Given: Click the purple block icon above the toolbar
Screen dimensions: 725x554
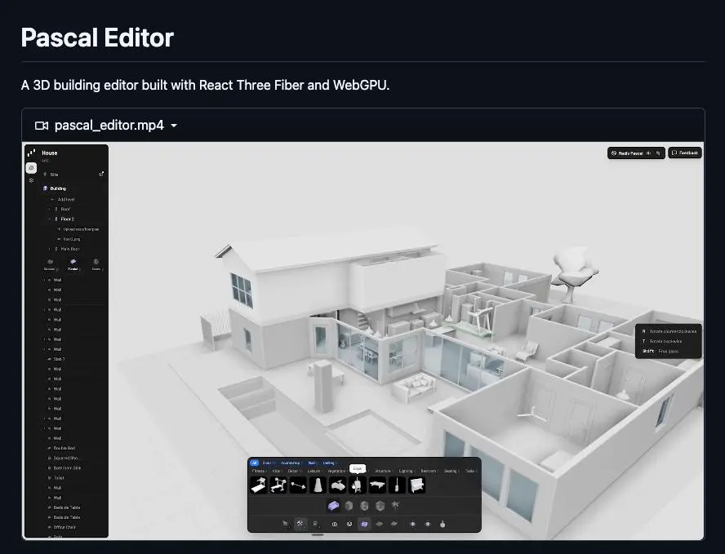Looking at the screenshot, I should click(x=333, y=504).
